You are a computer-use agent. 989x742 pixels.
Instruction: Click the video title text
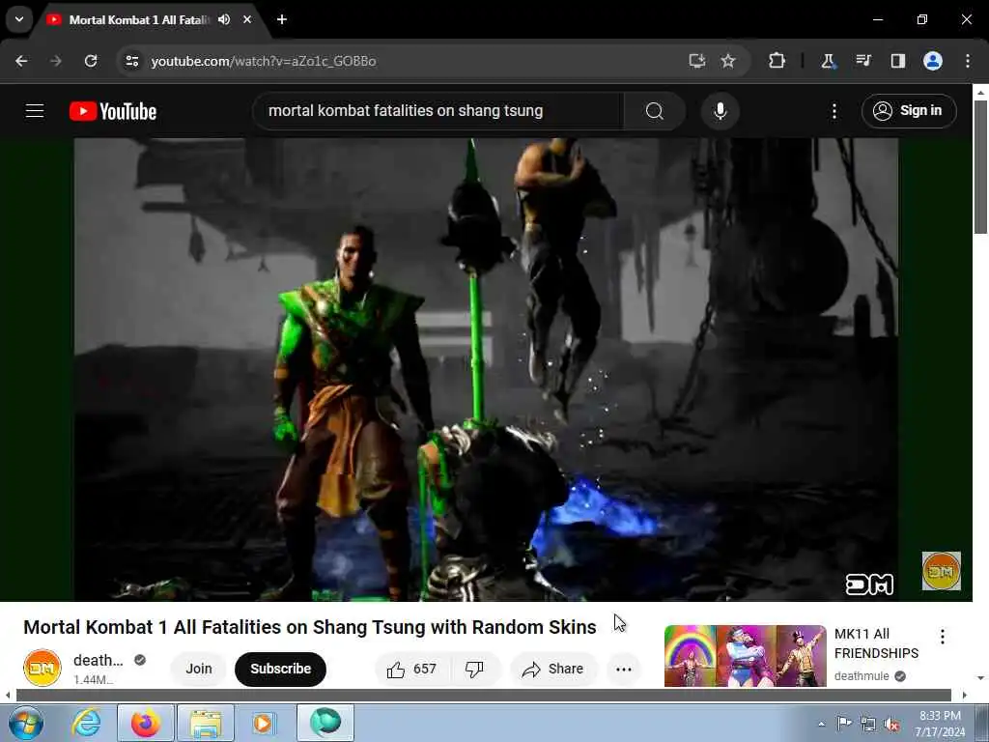310,627
